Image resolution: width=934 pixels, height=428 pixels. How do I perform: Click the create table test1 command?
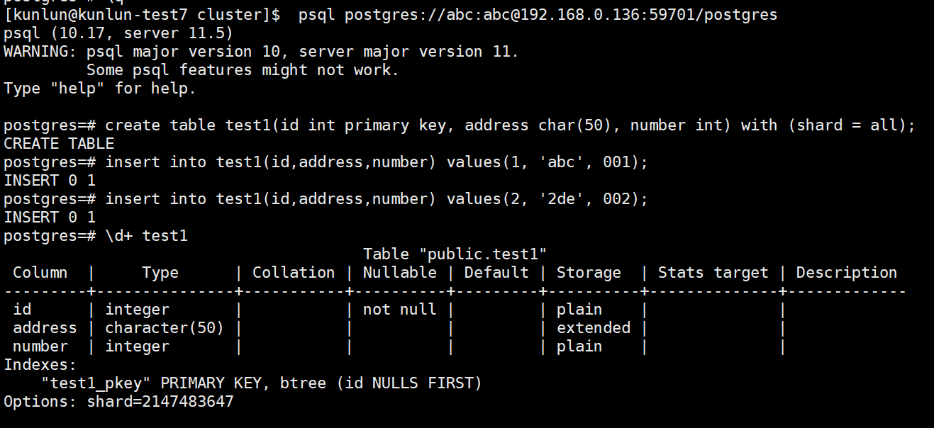pyautogui.click(x=511, y=125)
